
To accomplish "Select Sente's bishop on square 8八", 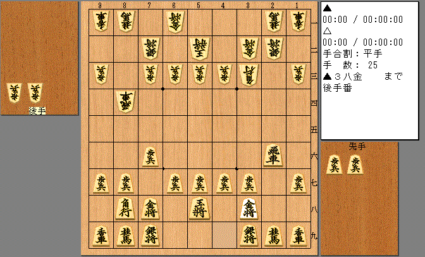I will click(x=125, y=210).
